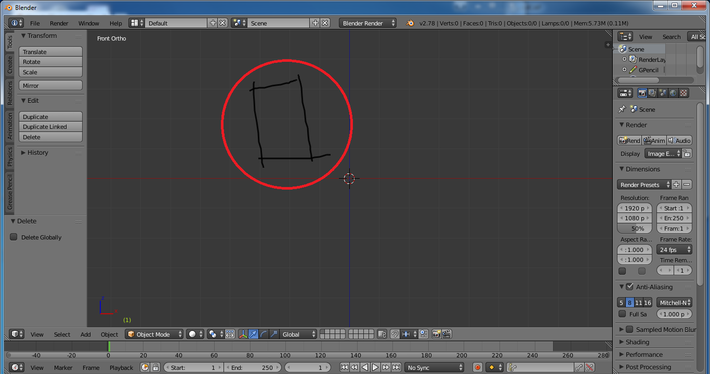Switch to the Grease Pencil tab
Image resolution: width=710 pixels, height=374 pixels.
tap(10, 192)
